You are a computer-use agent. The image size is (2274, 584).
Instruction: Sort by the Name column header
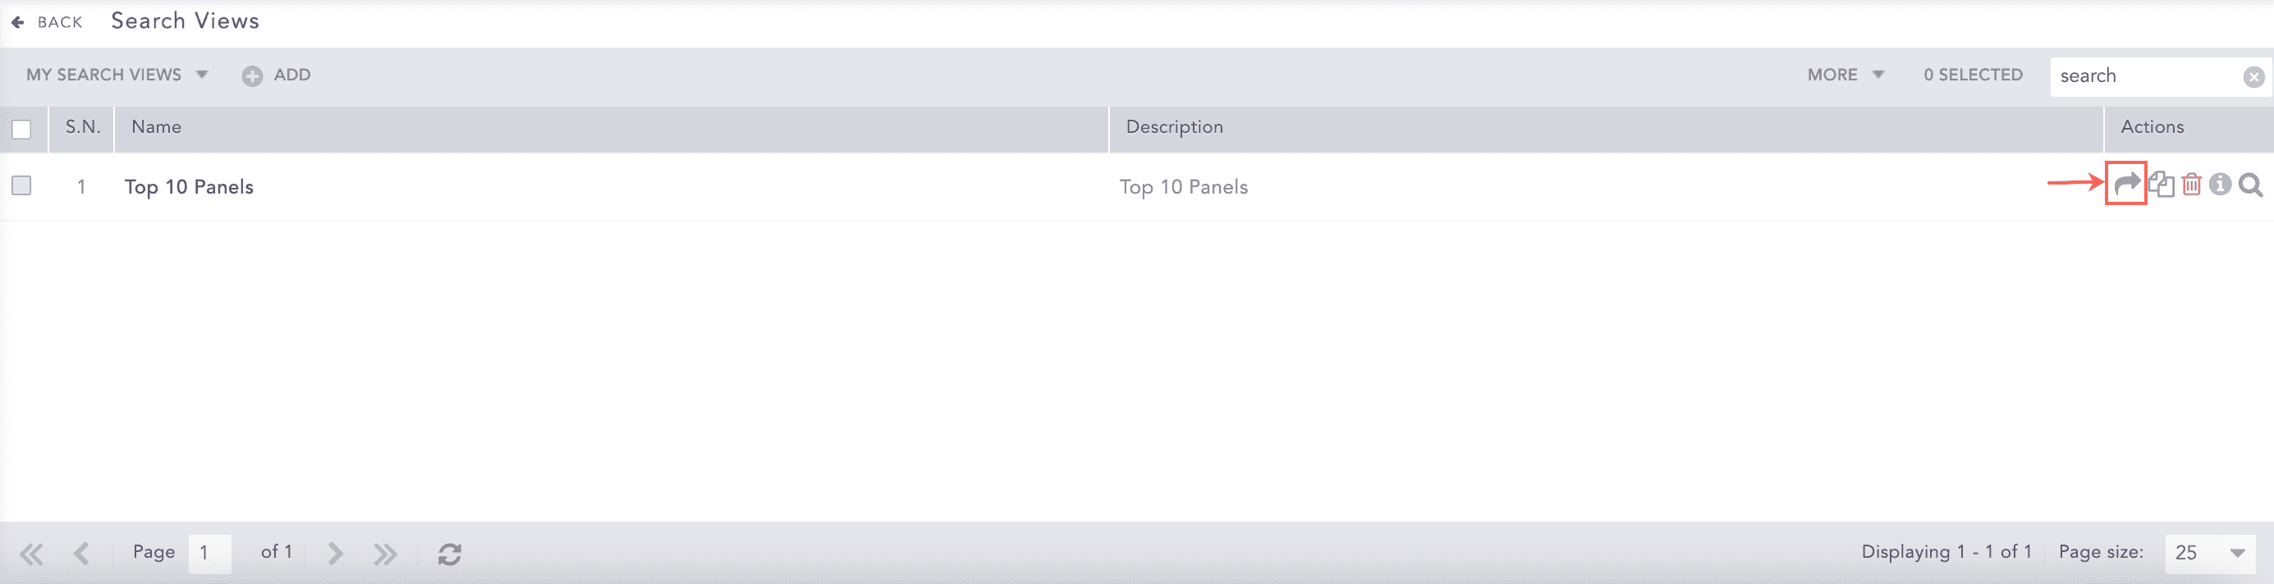[156, 127]
